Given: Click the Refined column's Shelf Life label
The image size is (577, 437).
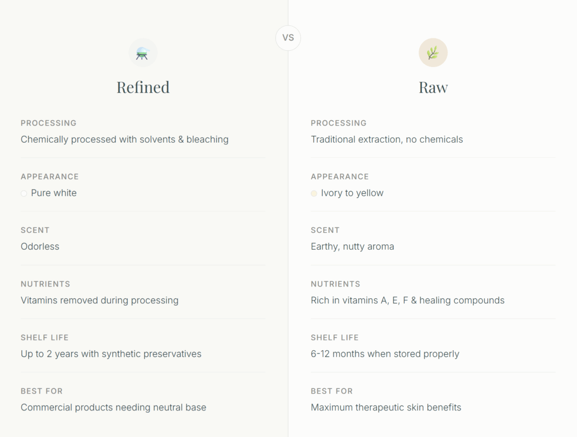Looking at the screenshot, I should (45, 338).
